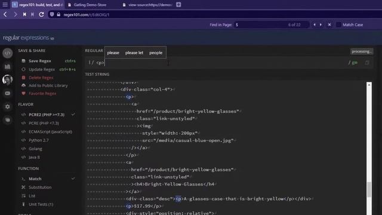Open the chat sidebar icon
Image resolution: width=382 pixels, height=215 pixels.
tap(8, 93)
